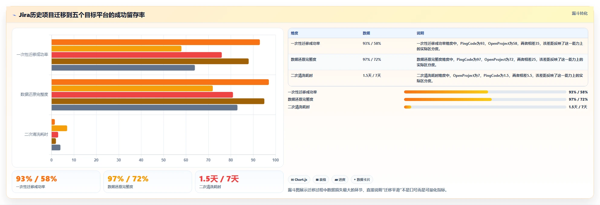Click the card title Jira历史项目迁移到五个目标平台的成功留存率
Image resolution: width=600 pixels, height=205 pixels.
pyautogui.click(x=82, y=15)
